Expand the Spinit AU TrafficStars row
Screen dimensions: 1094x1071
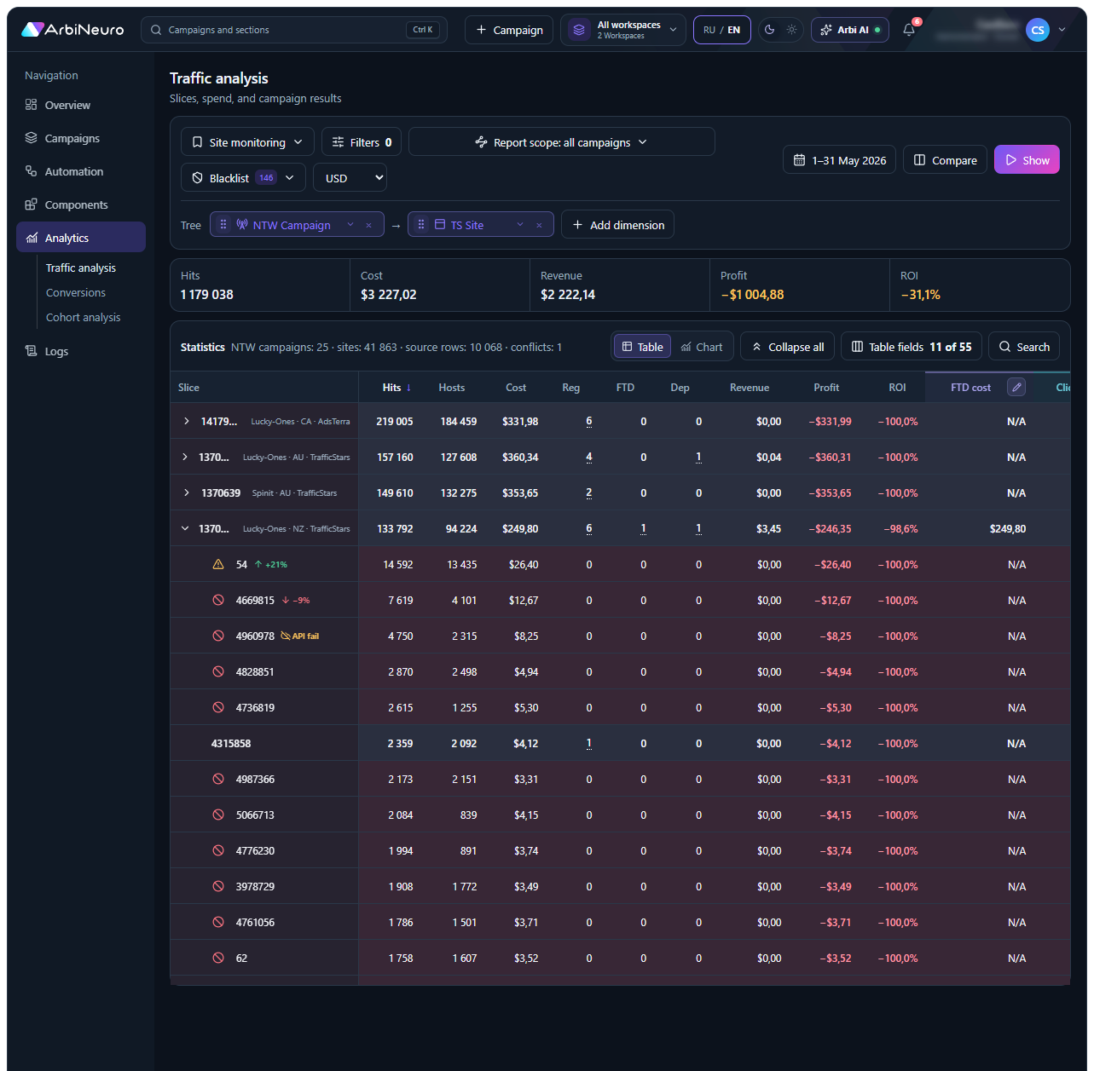[x=186, y=492]
